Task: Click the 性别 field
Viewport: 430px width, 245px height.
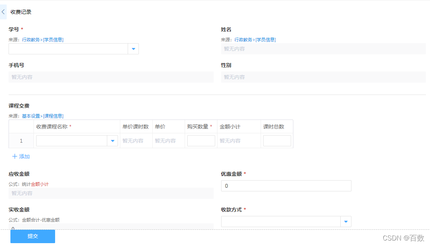Action: (323, 77)
